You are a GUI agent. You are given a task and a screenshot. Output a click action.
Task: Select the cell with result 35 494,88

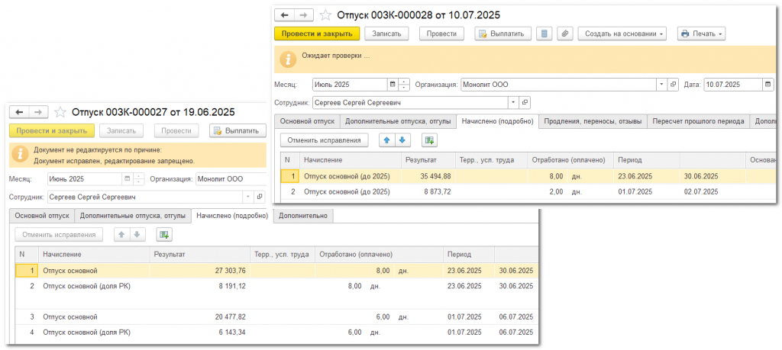point(428,175)
